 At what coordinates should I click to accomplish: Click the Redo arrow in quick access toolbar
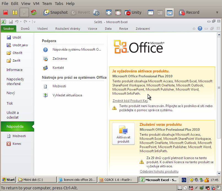tap(26, 22)
